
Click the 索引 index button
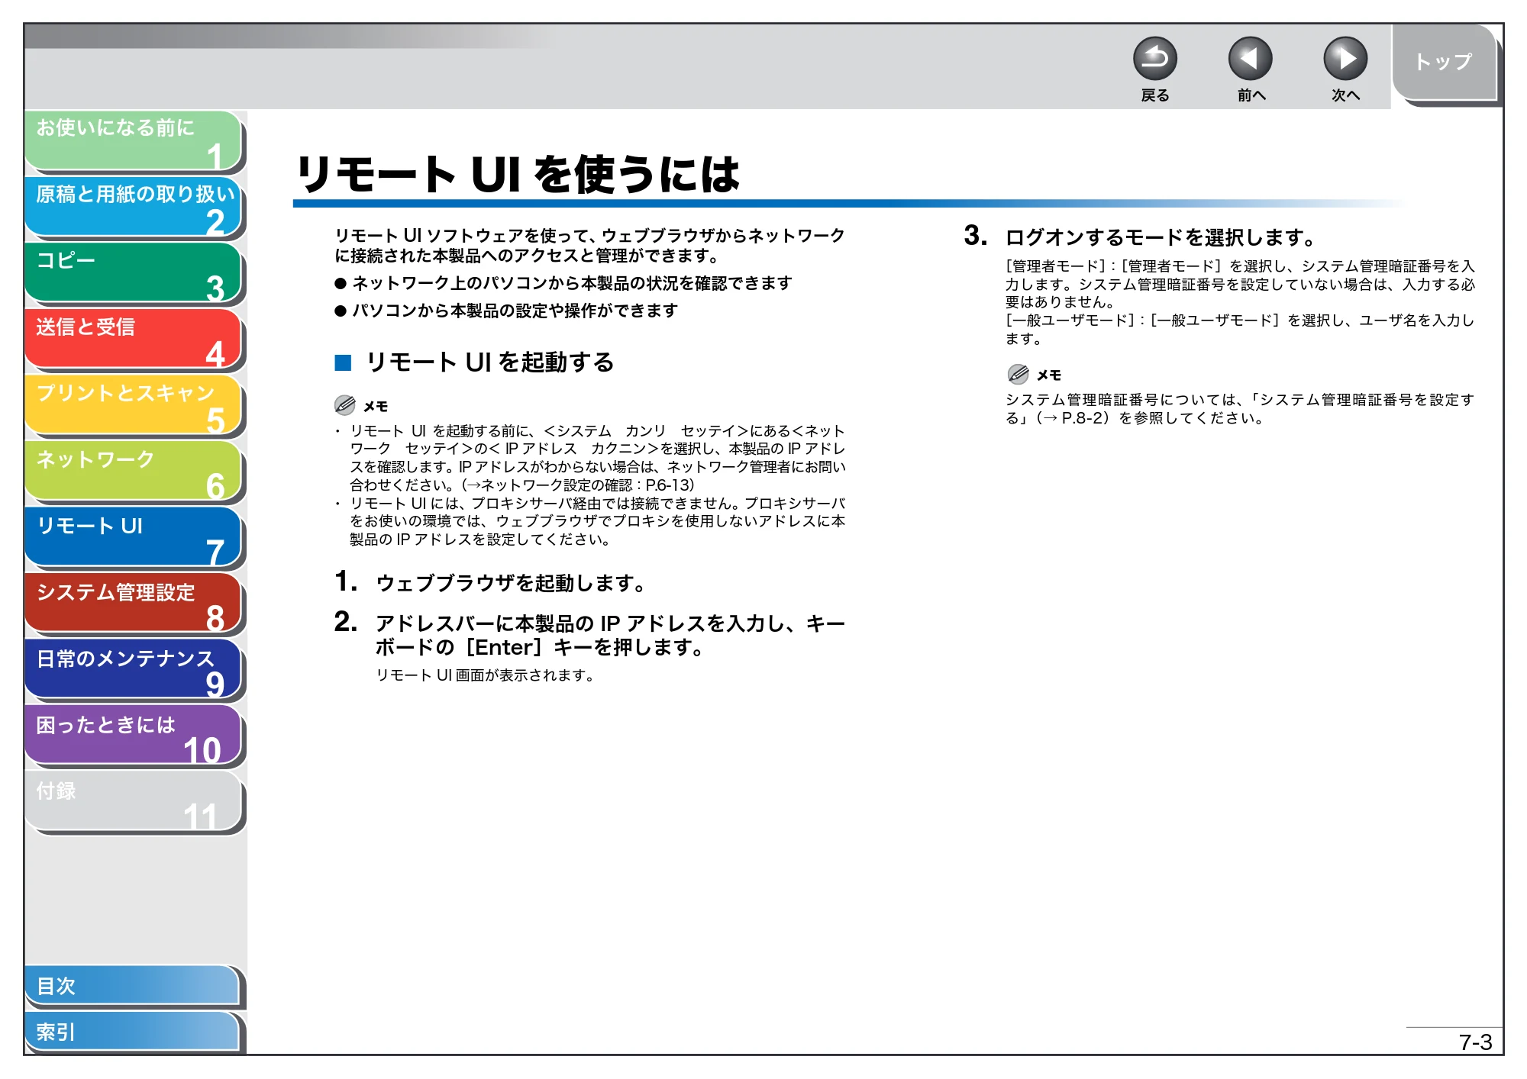point(134,1032)
